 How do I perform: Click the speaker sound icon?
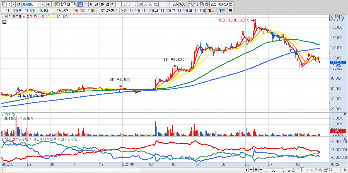pyautogui.click(x=49, y=4)
